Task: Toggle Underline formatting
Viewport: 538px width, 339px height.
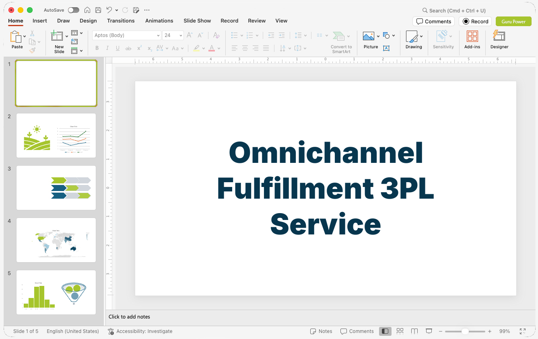Action: pos(117,48)
